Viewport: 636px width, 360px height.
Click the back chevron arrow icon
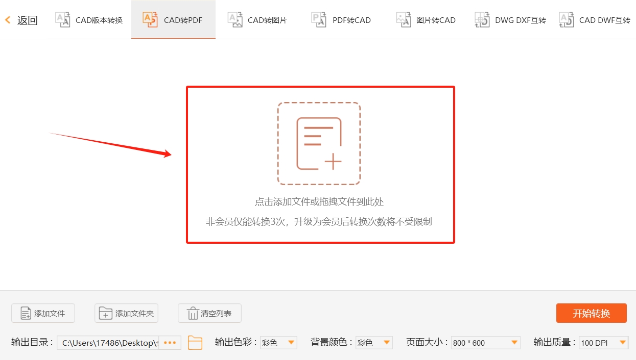[8, 20]
